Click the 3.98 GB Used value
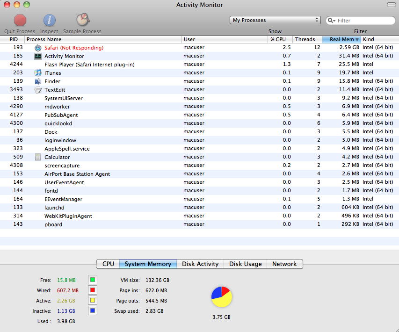The height and width of the screenshot is (332, 399). 66,321
